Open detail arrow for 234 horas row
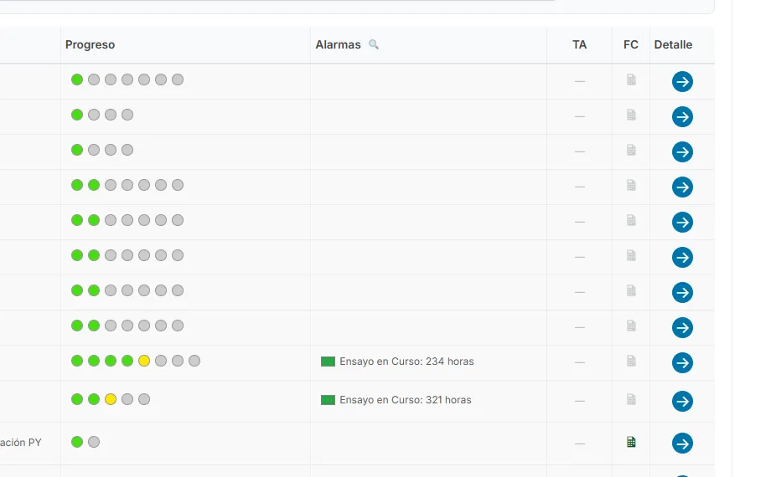The image size is (771, 477). [682, 362]
